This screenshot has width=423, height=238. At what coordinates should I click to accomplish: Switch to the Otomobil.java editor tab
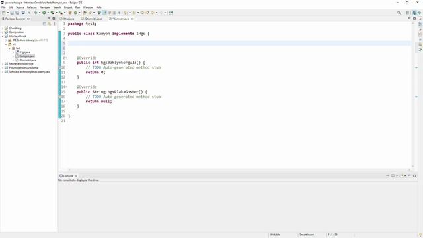pos(92,19)
